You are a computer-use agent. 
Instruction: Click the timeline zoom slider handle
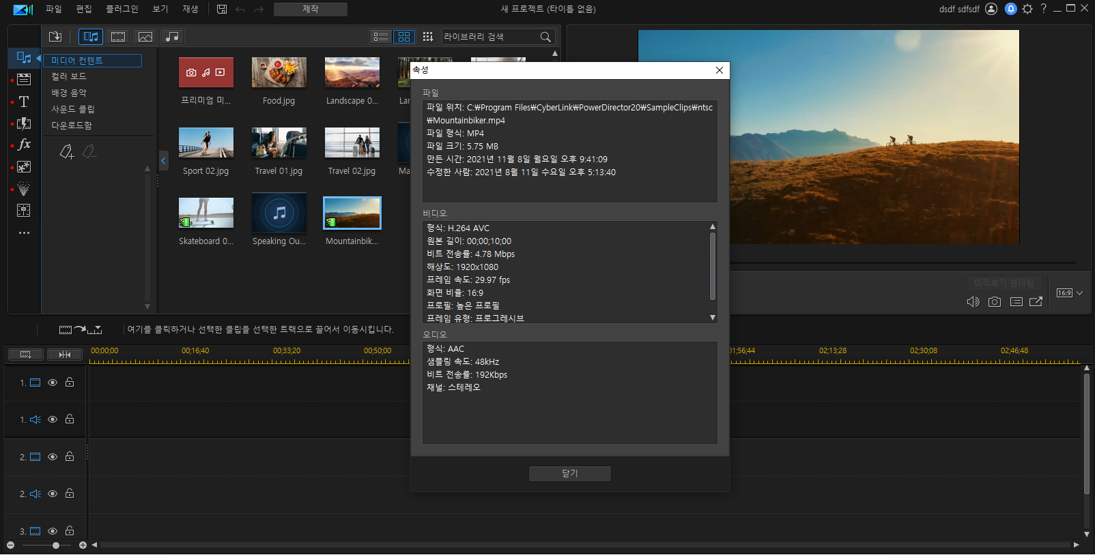click(56, 545)
